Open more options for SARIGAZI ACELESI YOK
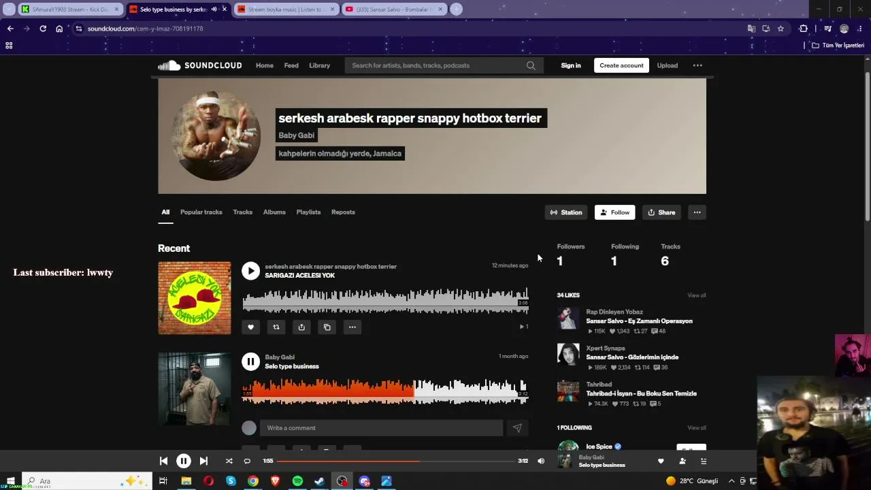Viewport: 871px width, 490px height. coord(352,327)
